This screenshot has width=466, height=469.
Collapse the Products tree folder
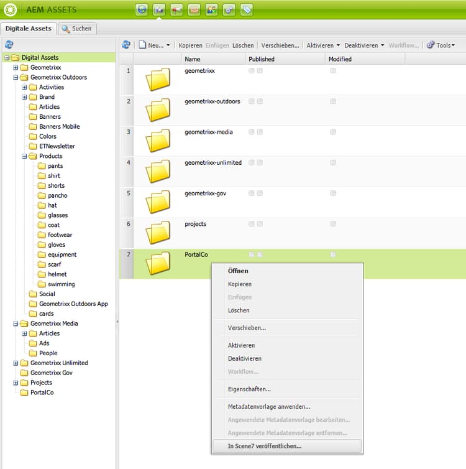click(x=24, y=156)
